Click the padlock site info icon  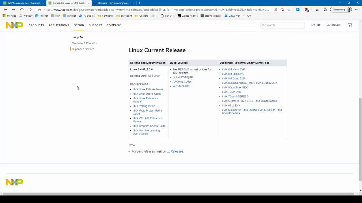coord(40,10)
